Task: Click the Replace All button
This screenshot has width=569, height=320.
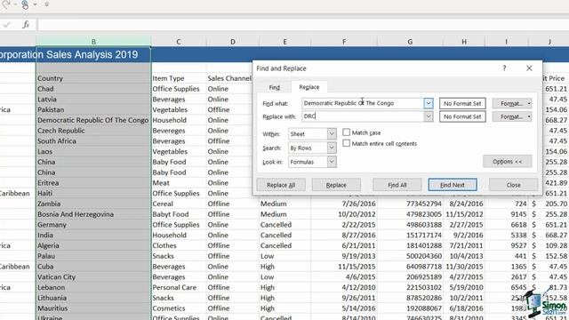Action: pos(281,185)
